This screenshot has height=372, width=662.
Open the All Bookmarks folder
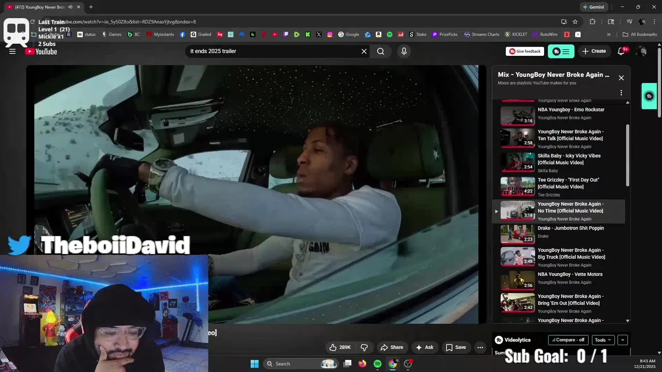pos(639,35)
